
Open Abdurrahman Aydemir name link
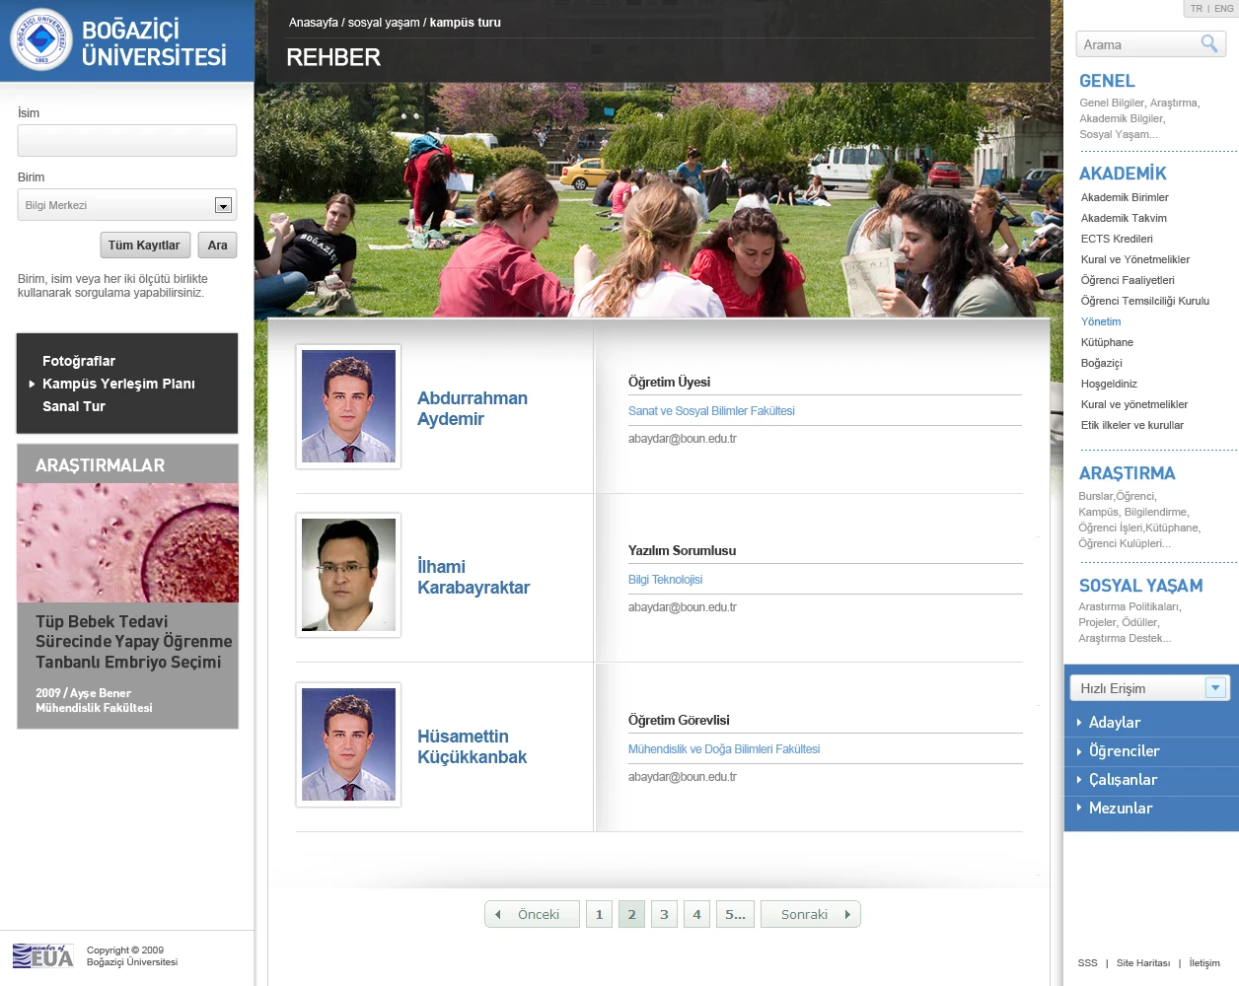coord(473,408)
